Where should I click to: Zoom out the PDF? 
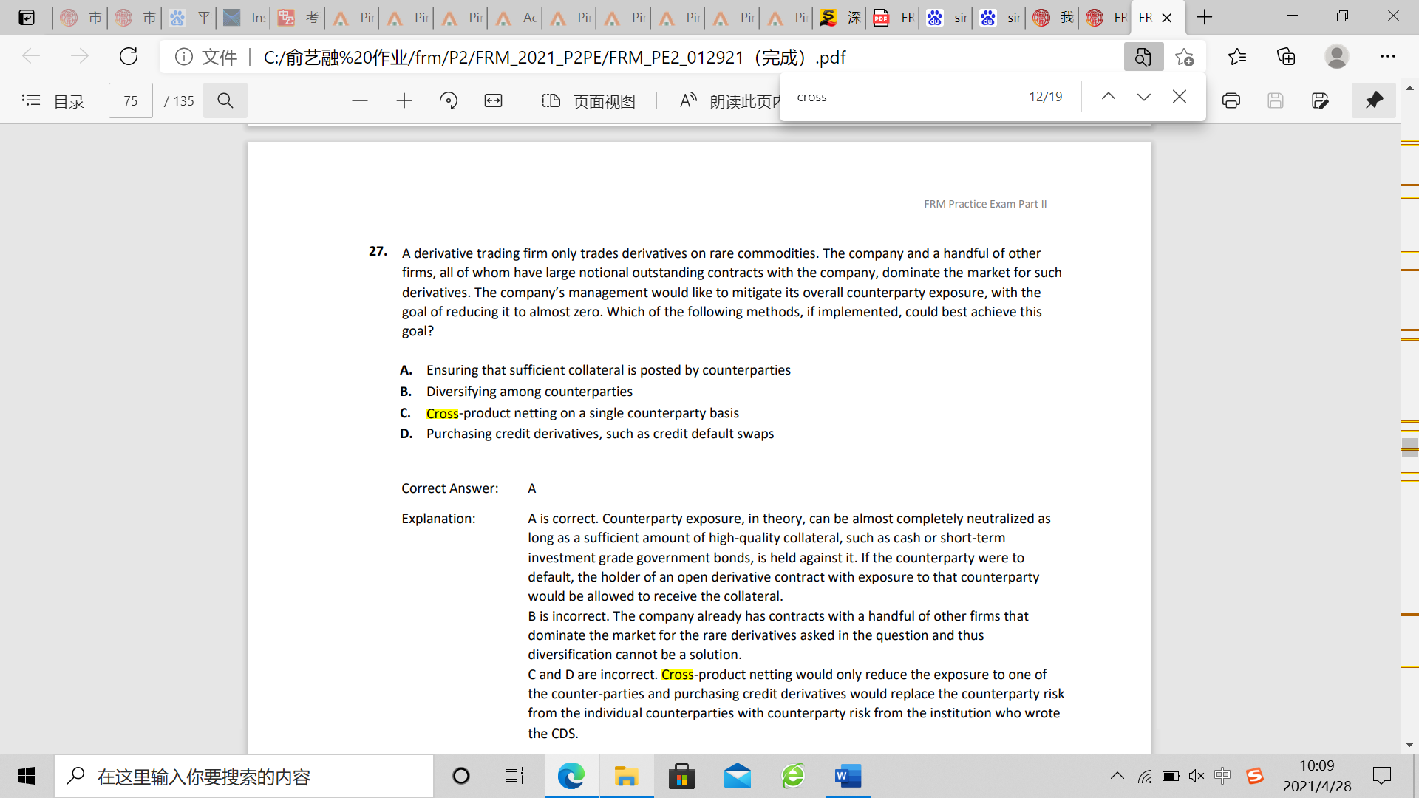click(360, 100)
